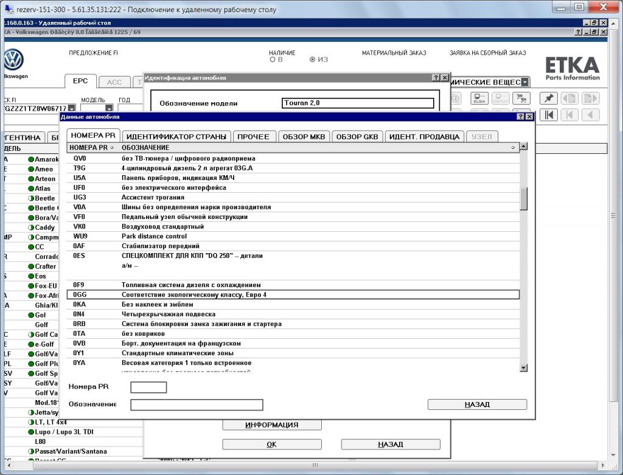Click the green dot beside e-Golf
623x475 pixels.
pos(31,344)
